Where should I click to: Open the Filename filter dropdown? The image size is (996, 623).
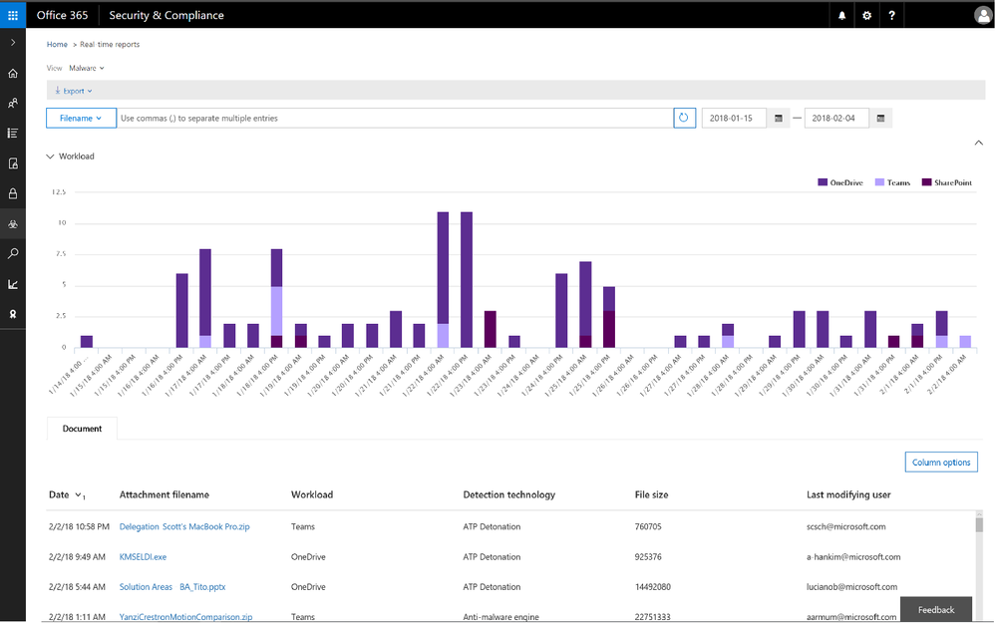click(82, 119)
